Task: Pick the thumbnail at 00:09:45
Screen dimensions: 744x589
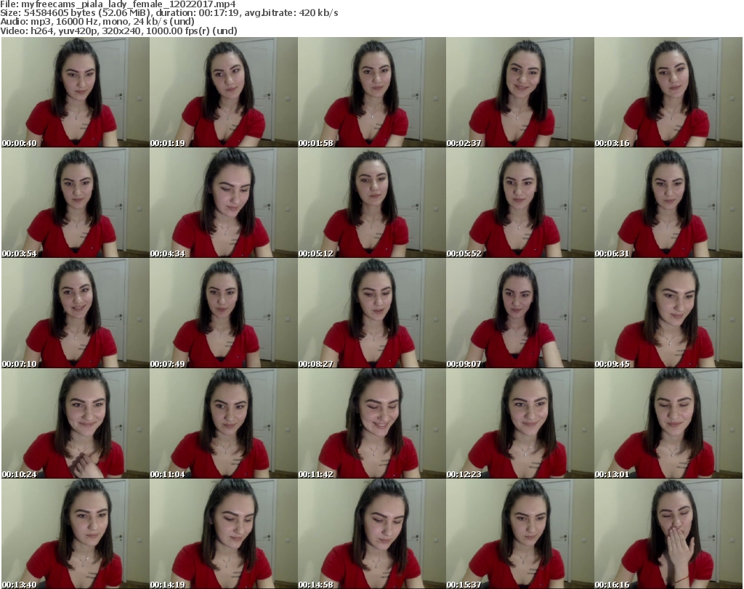Action: point(668,313)
